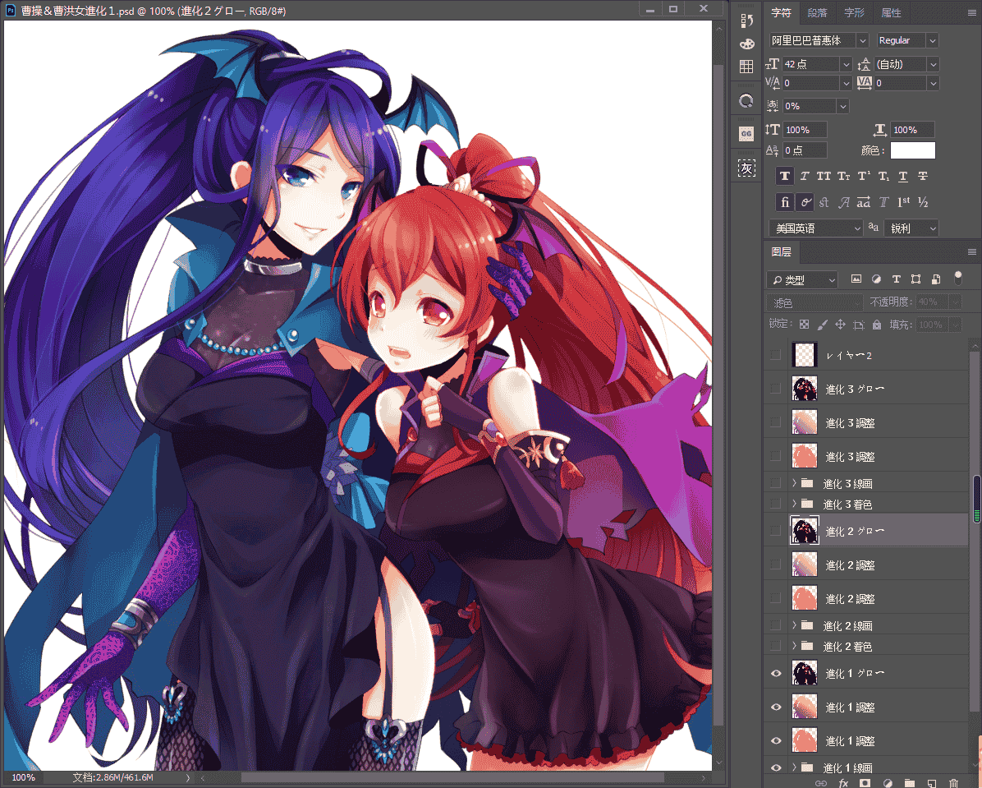Apply all caps to text
Screen dimensions: 982x788
(x=824, y=176)
